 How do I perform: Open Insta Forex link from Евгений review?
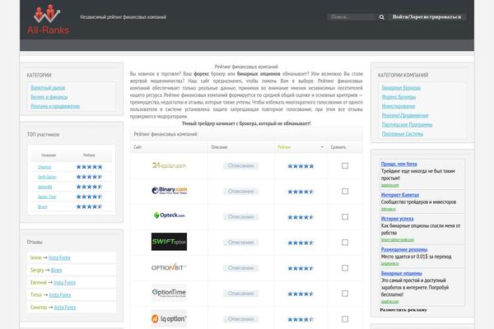pyautogui.click(x=65, y=282)
